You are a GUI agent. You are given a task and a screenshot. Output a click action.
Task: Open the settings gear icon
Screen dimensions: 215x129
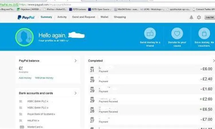(199, 17)
